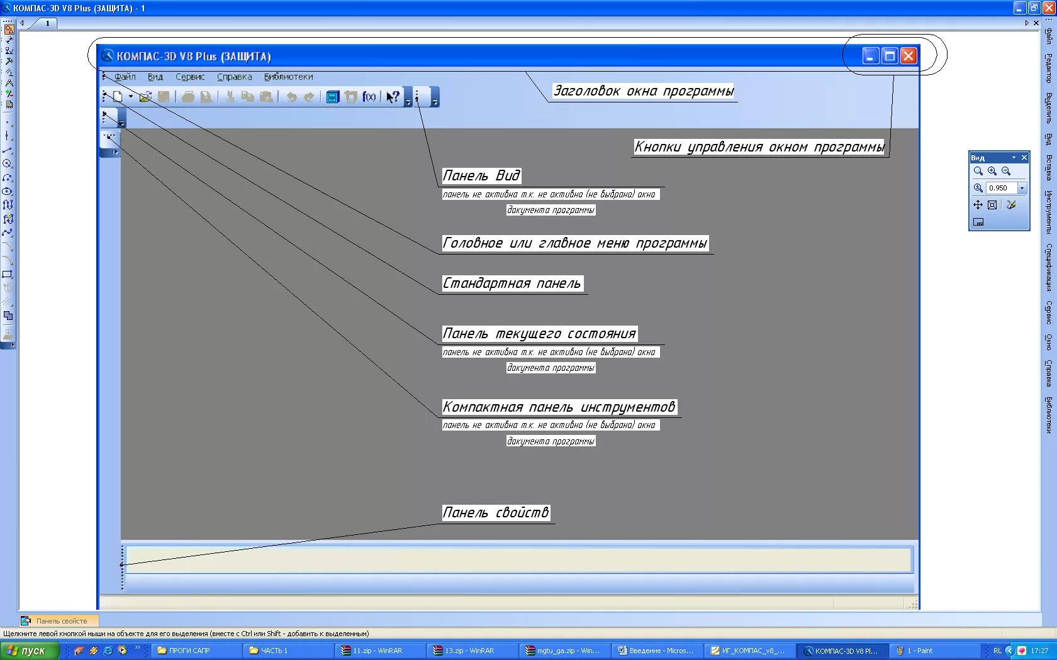The image size is (1057, 660).
Task: Open the Спецификация vertical menu
Action: pos(1049,267)
